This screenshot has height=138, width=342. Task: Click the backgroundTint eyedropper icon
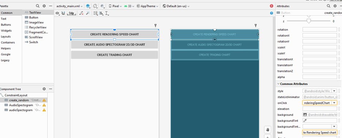[x=305, y=121]
